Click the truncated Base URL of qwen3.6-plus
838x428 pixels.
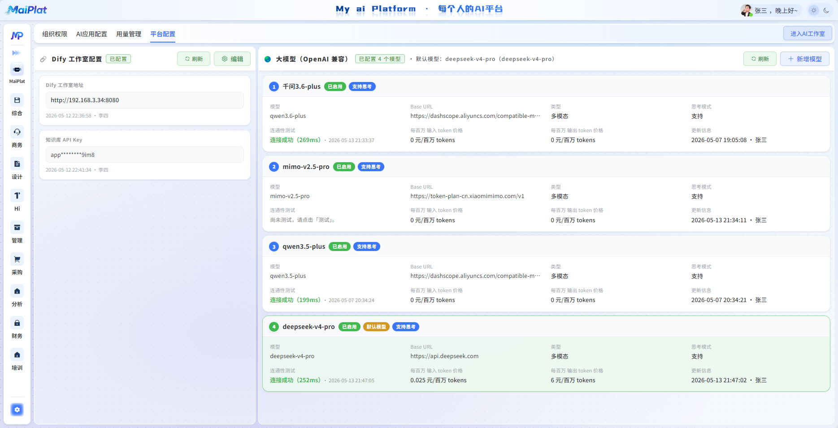pyautogui.click(x=475, y=116)
